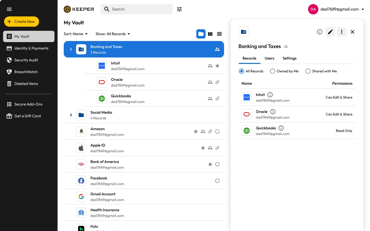Edit the Banking and Taxes folder

point(330,32)
